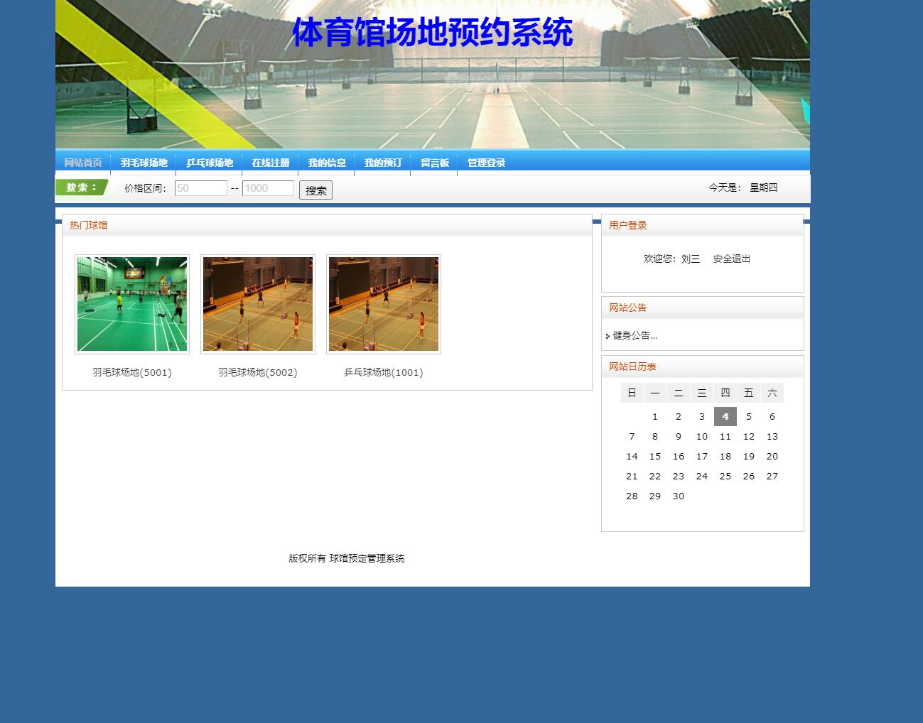Open the 管理登录 admin login

(x=486, y=162)
